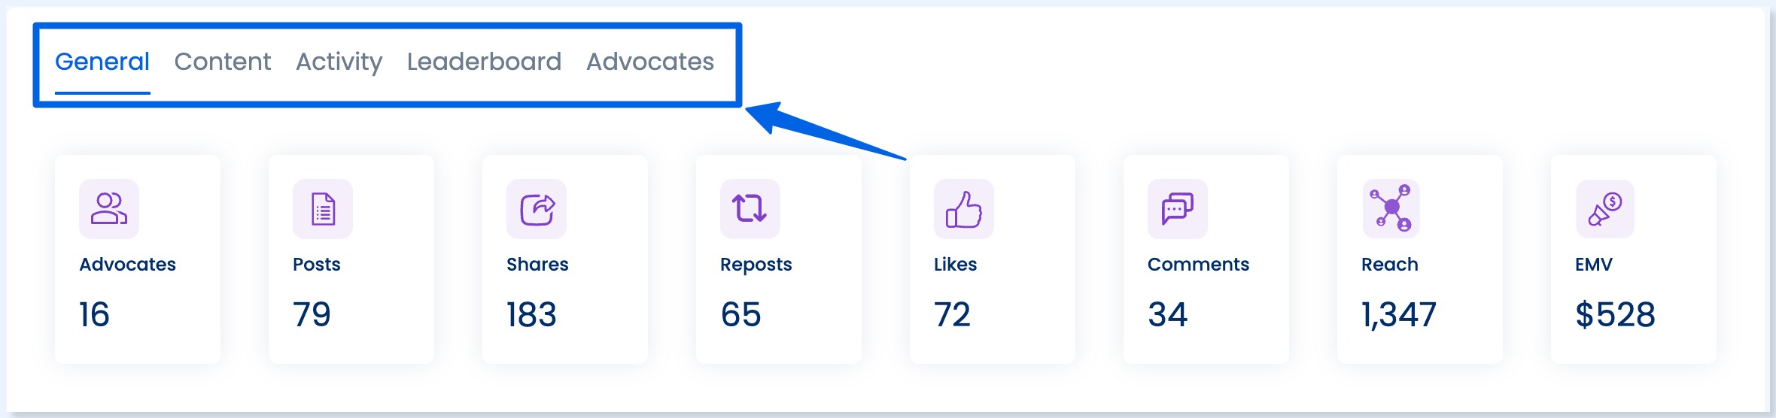Click the EMV value $528
The image size is (1776, 418).
pyautogui.click(x=1616, y=314)
